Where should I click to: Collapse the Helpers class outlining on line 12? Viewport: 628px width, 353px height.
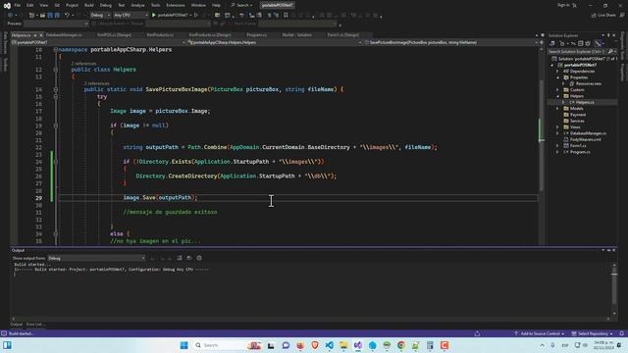[x=56, y=70]
